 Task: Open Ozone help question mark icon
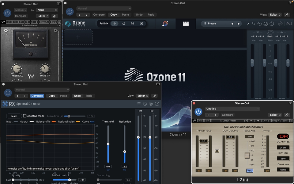tap(271, 24)
